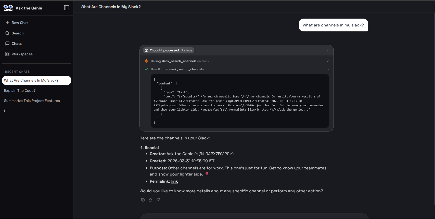This screenshot has height=219, width=435.
Task: Click the magnifier icon beside Search
Action: 7,33
